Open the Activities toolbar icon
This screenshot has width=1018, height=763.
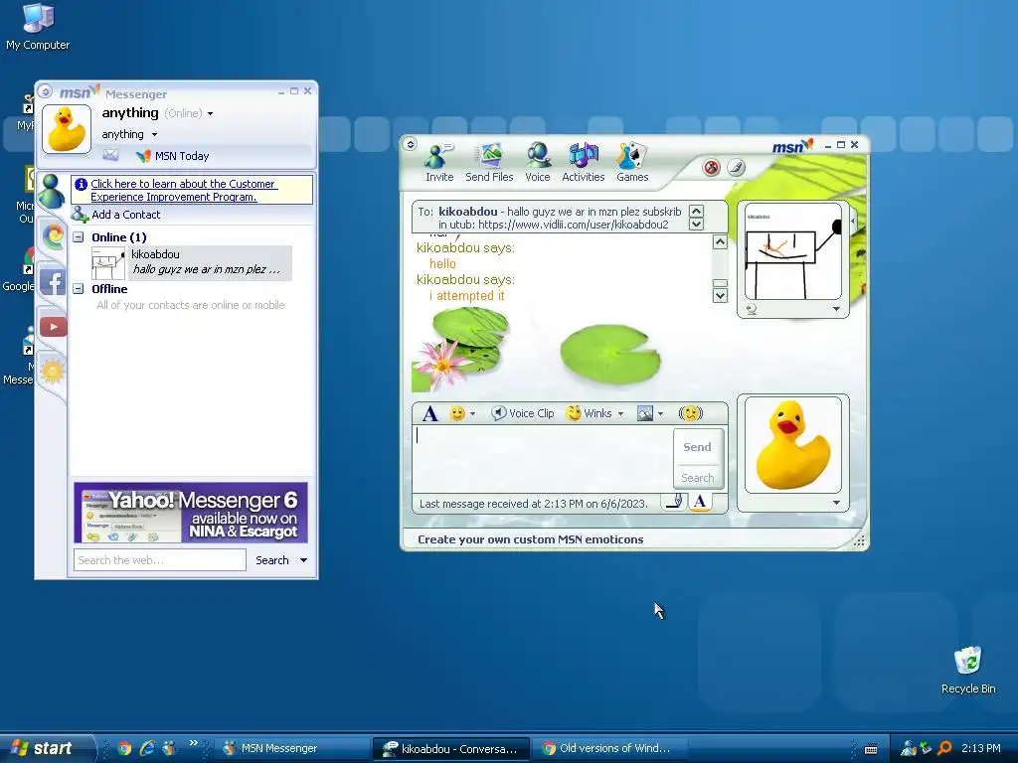(583, 163)
